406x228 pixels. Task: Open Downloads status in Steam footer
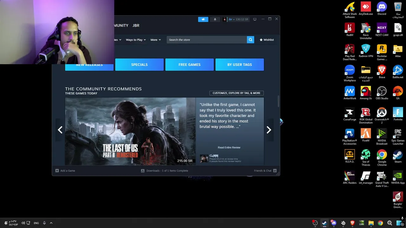164,171
